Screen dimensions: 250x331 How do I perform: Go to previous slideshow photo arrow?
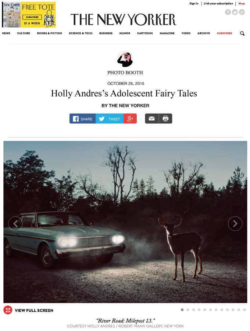(15, 224)
